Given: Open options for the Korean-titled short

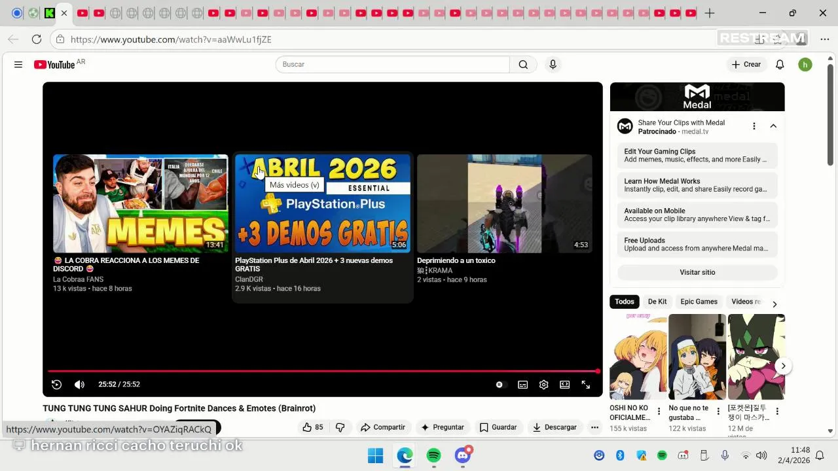Looking at the screenshot, I should [x=777, y=411].
